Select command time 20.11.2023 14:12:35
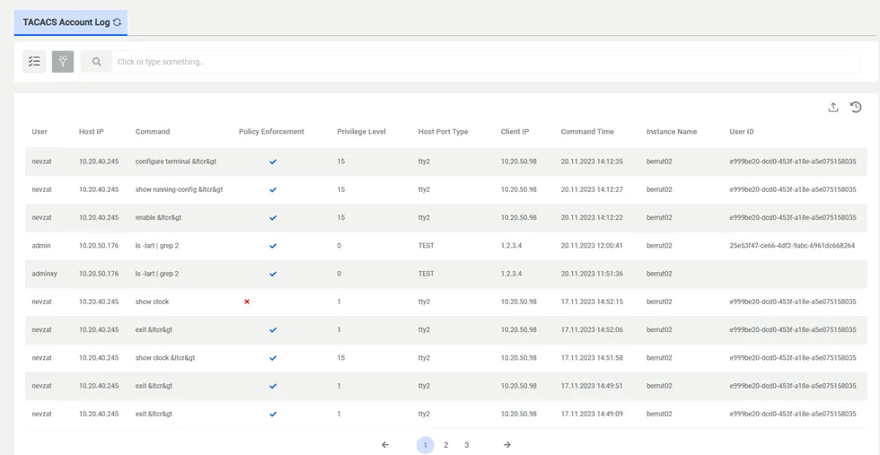This screenshot has height=455, width=880. point(592,162)
